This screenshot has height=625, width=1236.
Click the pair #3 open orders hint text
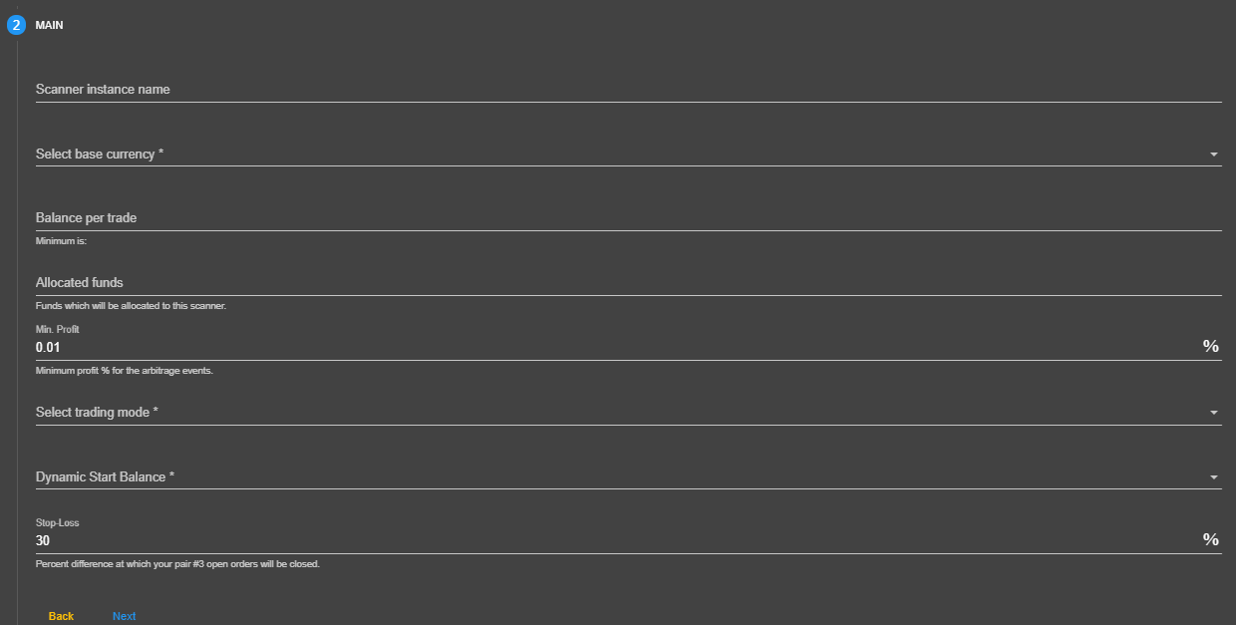(177, 564)
